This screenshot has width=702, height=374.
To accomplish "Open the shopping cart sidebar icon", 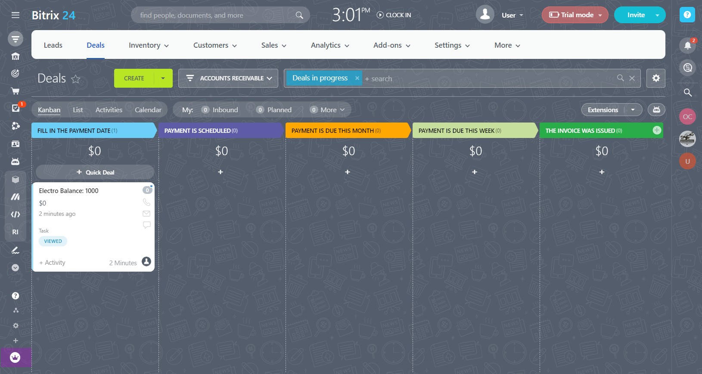I will pos(15,91).
